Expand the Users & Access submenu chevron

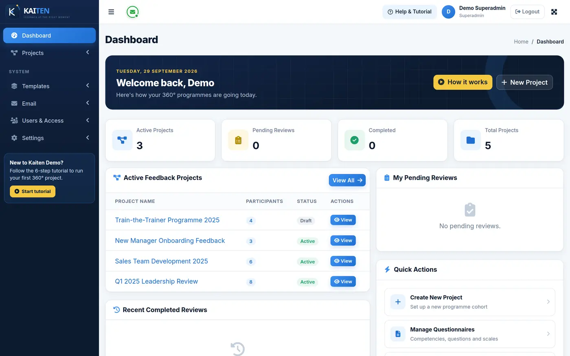(88, 120)
